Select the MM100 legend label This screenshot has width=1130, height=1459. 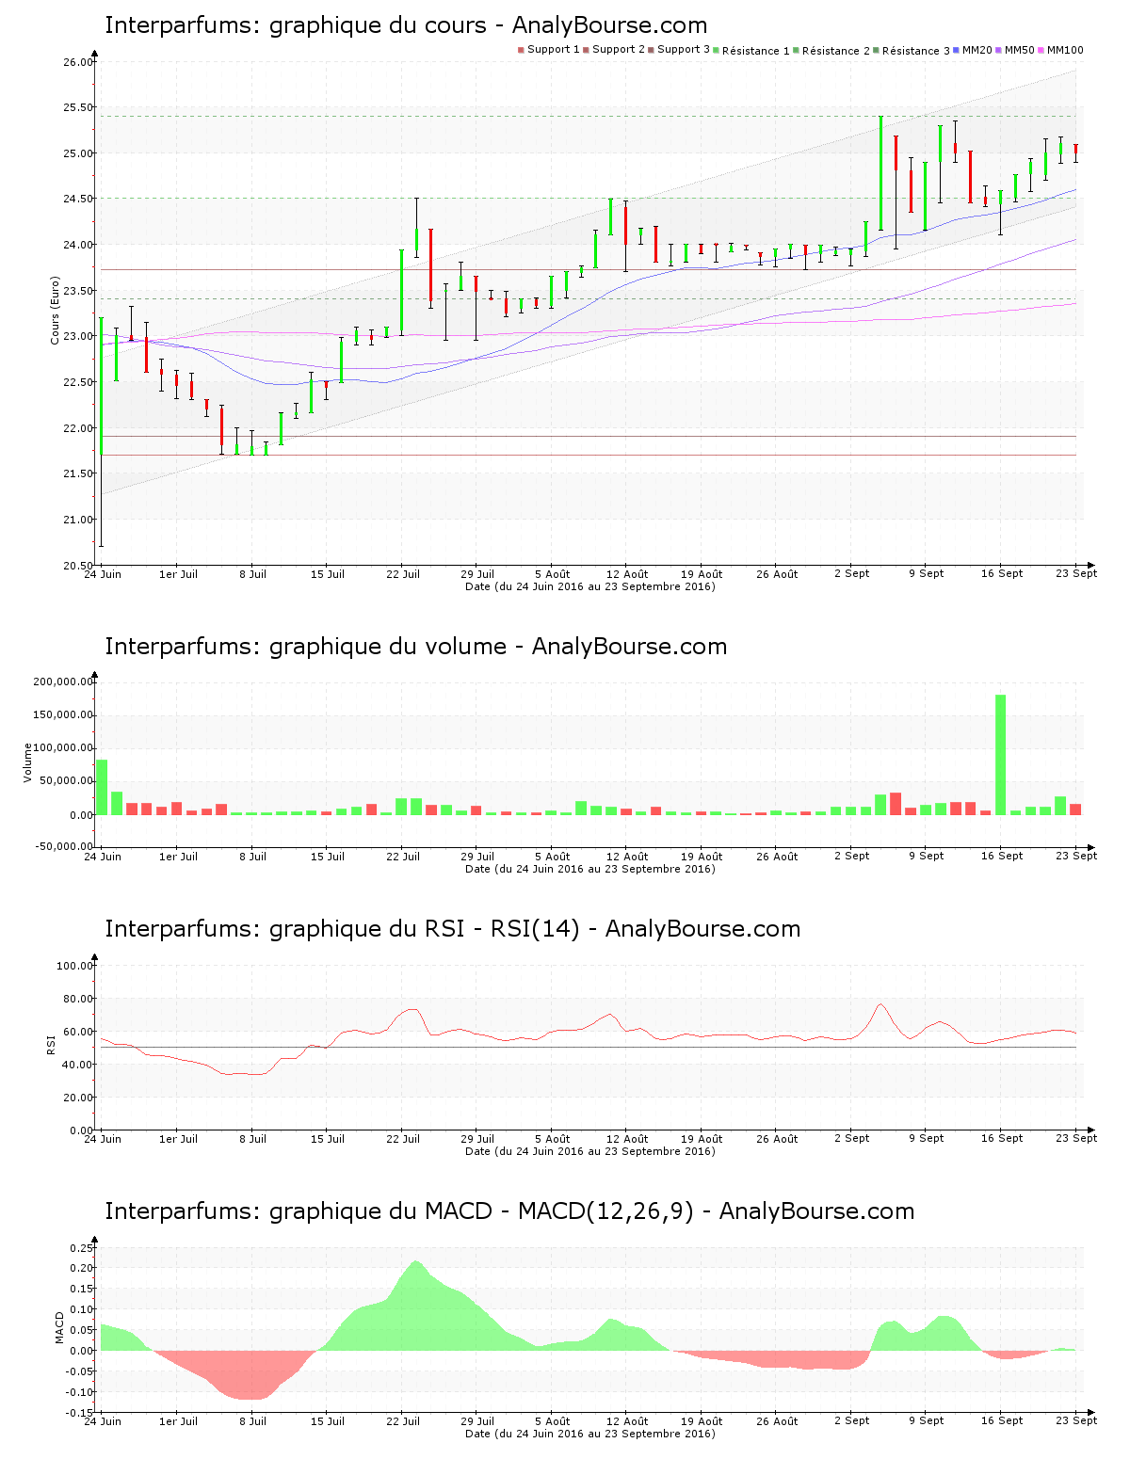pyautogui.click(x=1065, y=50)
